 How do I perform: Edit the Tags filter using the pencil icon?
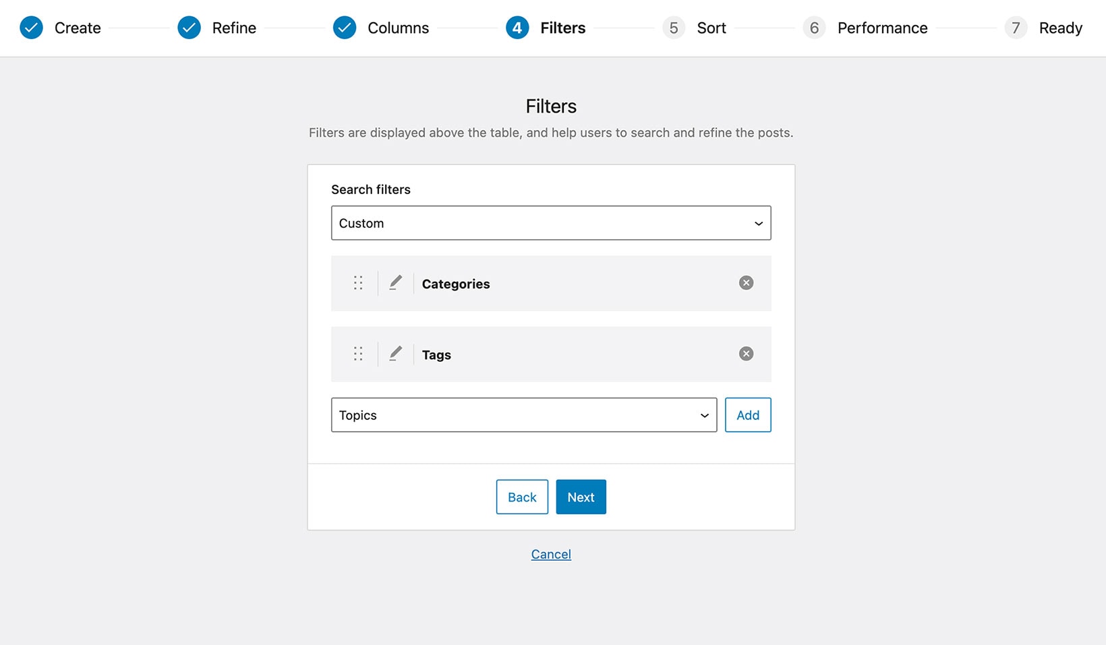395,353
